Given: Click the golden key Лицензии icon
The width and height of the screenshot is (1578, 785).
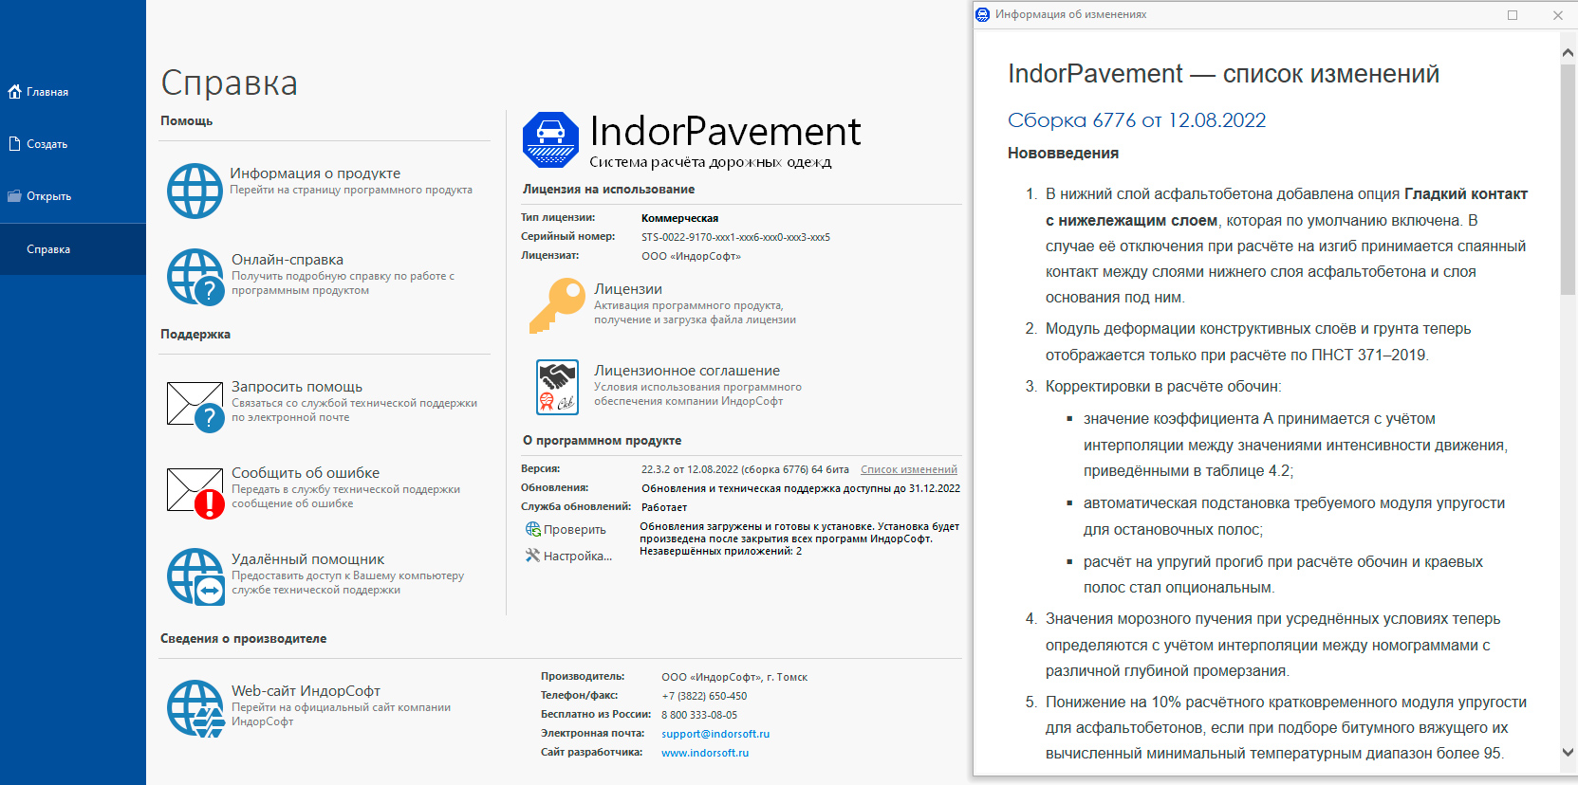Looking at the screenshot, I should tap(557, 305).
